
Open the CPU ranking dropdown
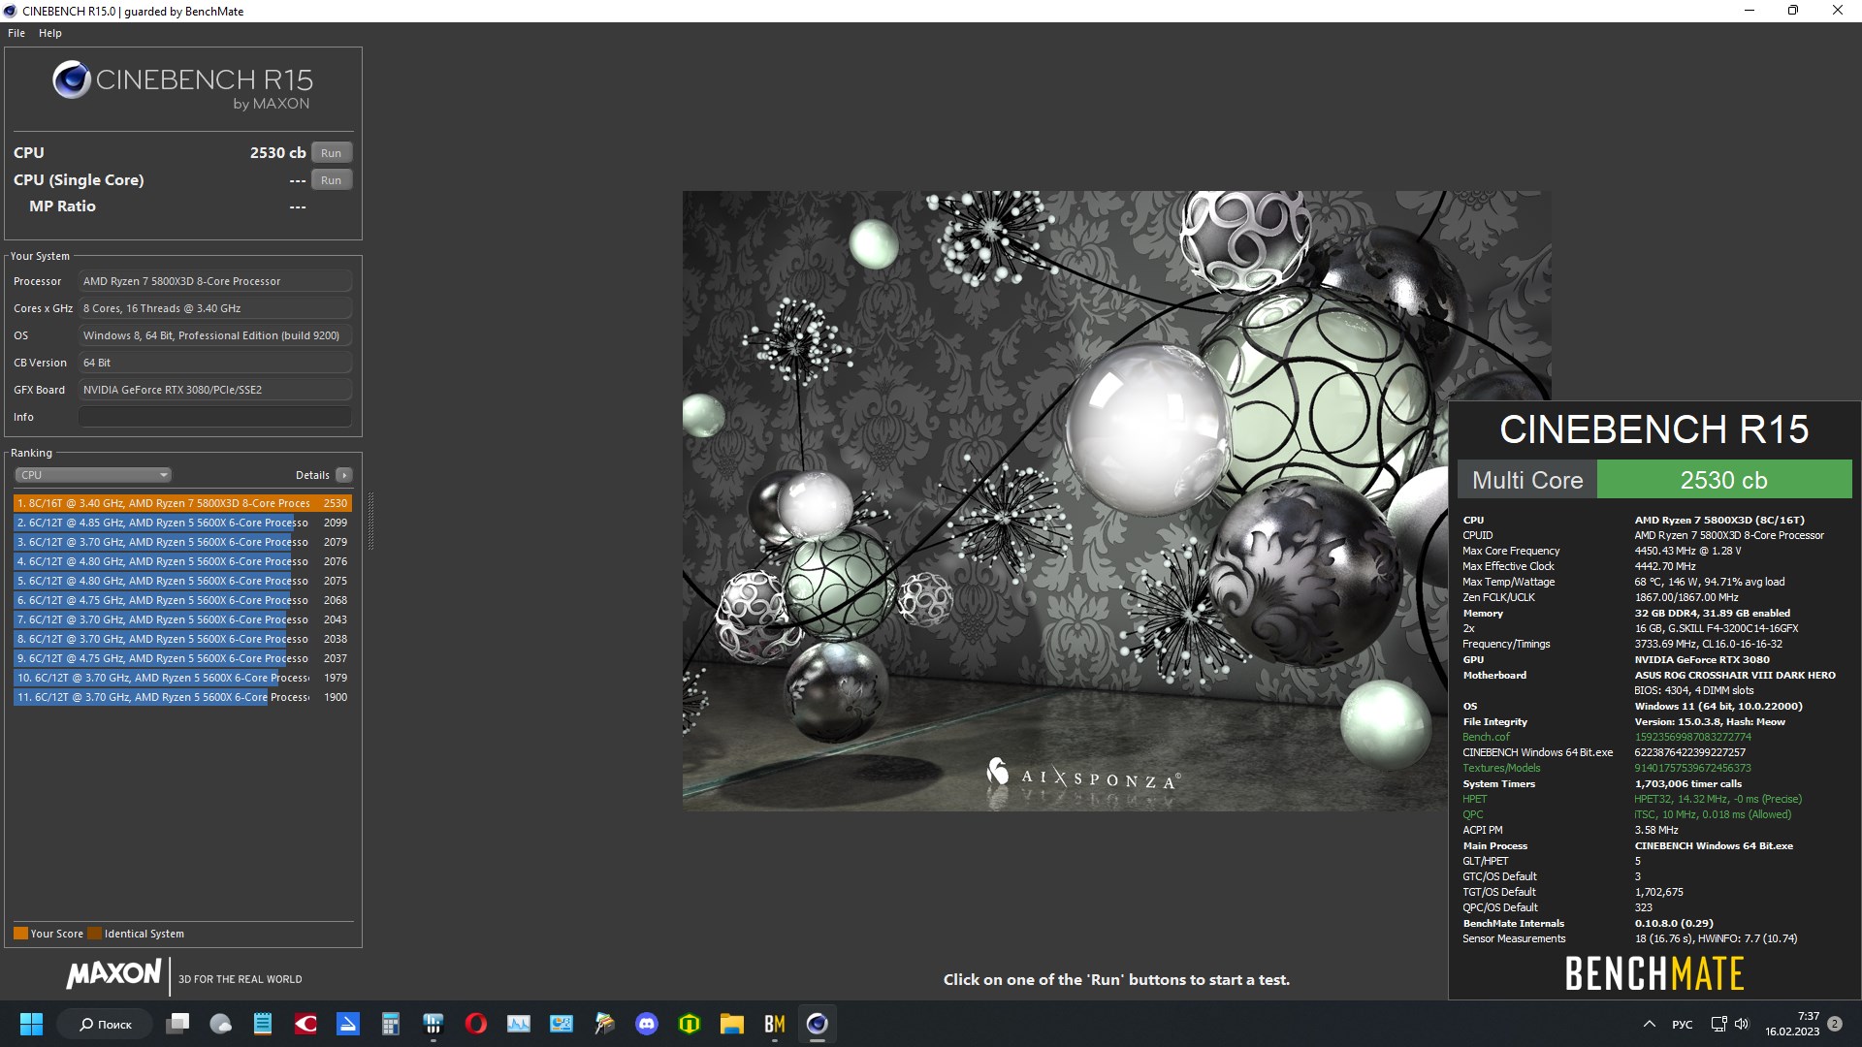coord(93,475)
